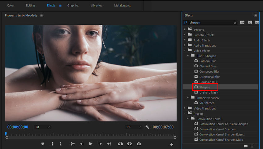Expand the Audio Effects folder
The width and height of the screenshot is (263, 149).
(184, 40)
